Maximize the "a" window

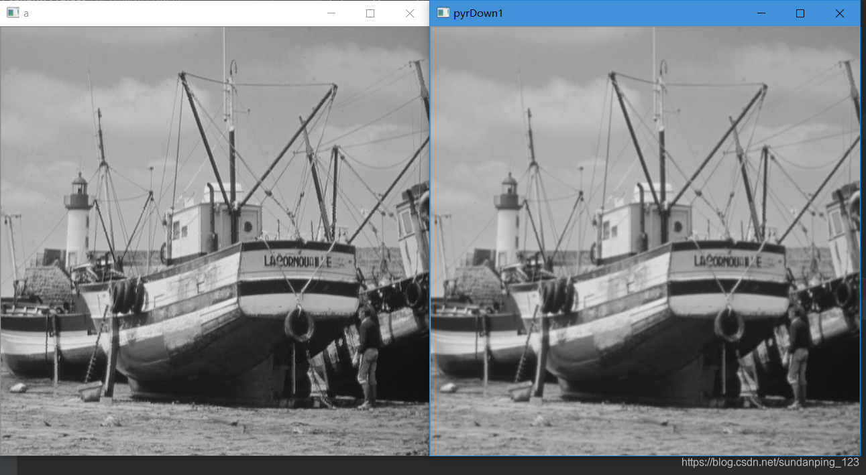pos(370,13)
